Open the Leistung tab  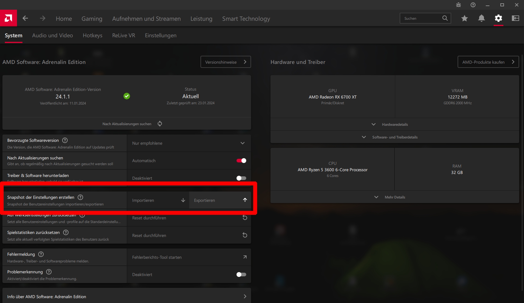[201, 18]
